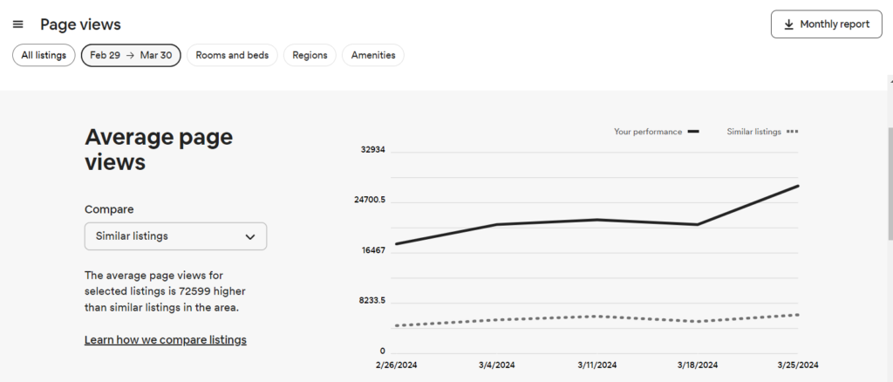Select the All listings filter chip

(44, 55)
